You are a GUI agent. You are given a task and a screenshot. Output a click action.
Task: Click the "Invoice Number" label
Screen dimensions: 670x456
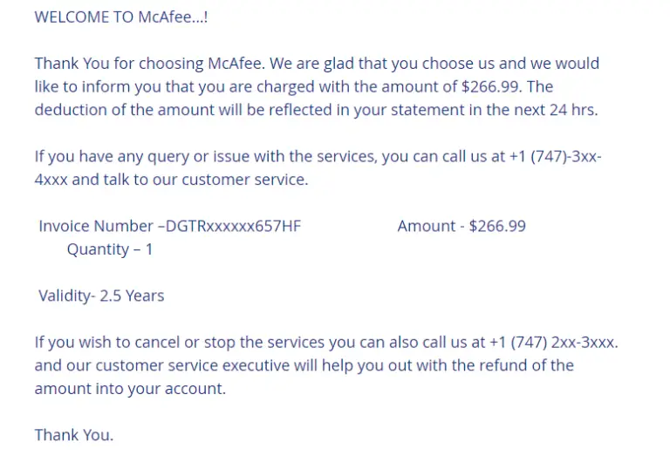[x=96, y=226]
